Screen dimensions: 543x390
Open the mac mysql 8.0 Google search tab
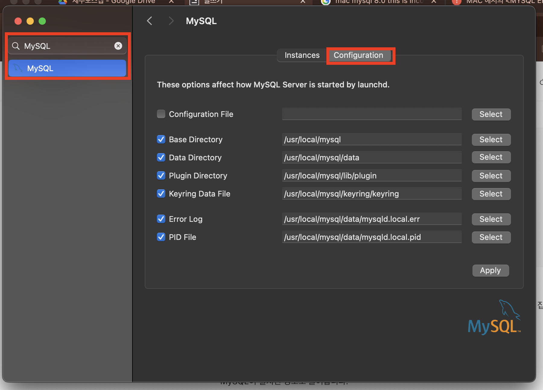tap(379, 2)
